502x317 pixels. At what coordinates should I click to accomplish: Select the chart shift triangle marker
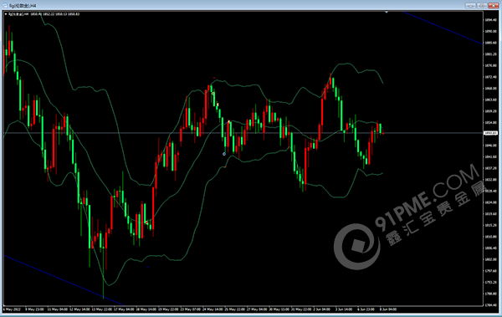coord(387,13)
